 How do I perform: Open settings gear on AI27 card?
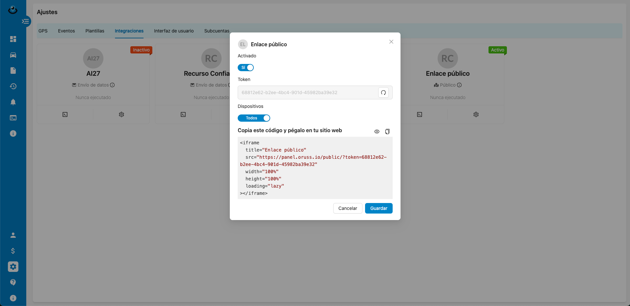pos(121,114)
